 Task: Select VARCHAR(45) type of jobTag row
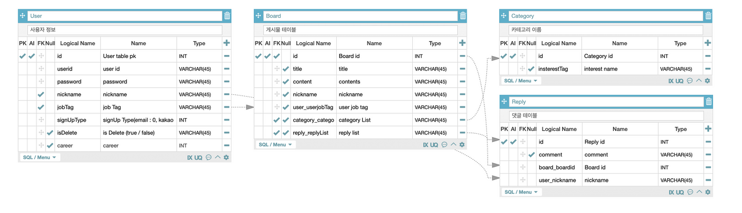click(x=199, y=107)
